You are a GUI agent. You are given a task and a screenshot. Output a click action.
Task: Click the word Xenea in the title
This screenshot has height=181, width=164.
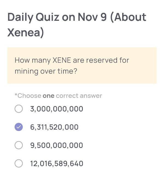pyautogui.click(x=24, y=33)
